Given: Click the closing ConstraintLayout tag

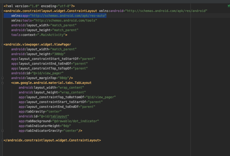Looking at the screenshot, I should pos(52,140).
